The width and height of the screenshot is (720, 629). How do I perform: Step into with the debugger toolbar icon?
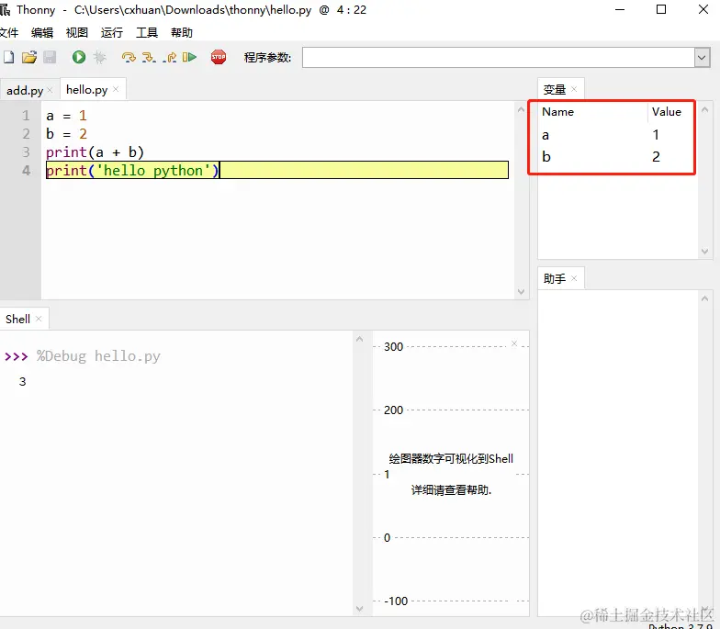click(149, 57)
